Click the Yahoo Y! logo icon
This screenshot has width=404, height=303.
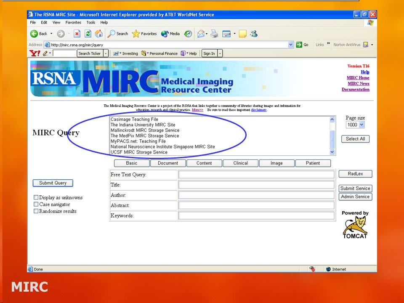(35, 53)
